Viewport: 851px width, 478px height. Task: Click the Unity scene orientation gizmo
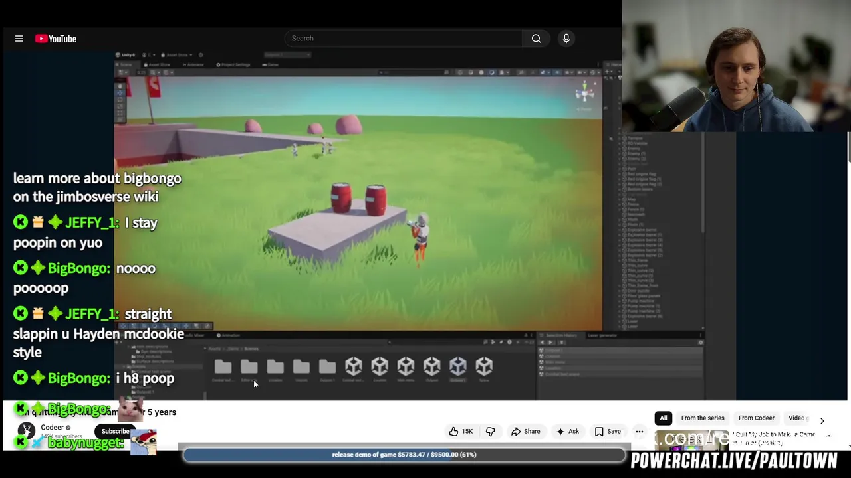(x=585, y=93)
